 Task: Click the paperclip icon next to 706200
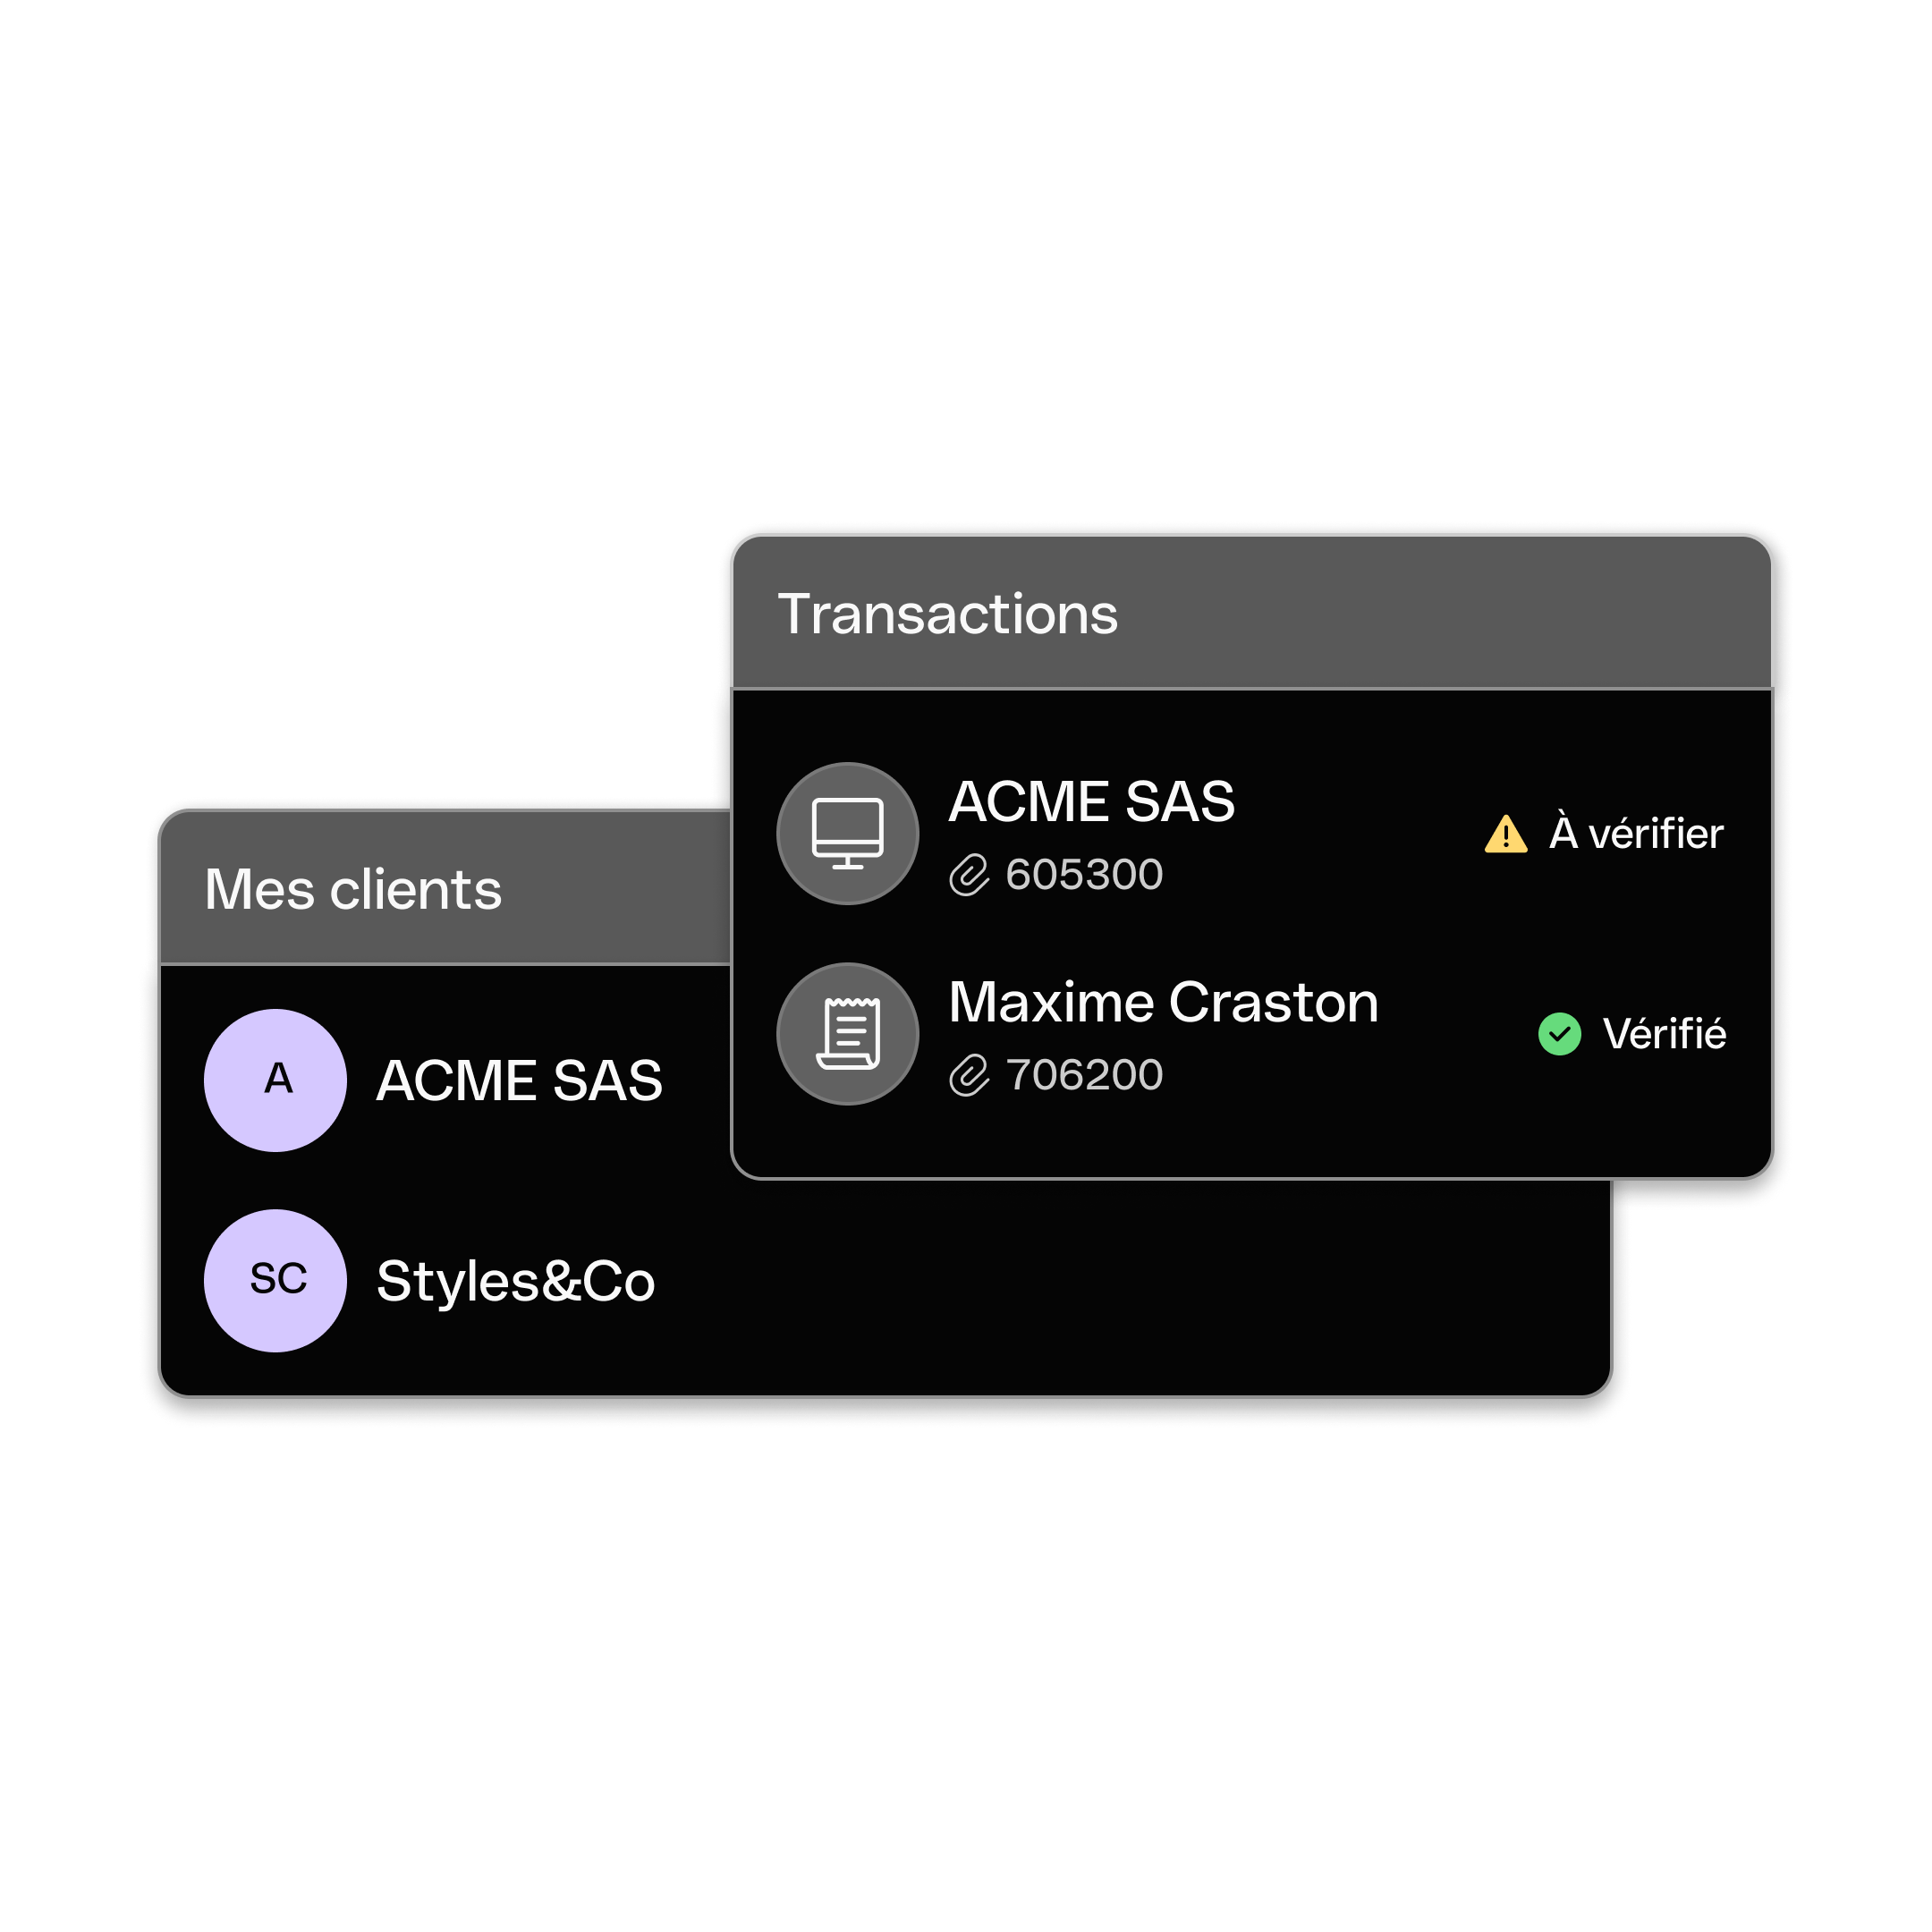tap(968, 1075)
